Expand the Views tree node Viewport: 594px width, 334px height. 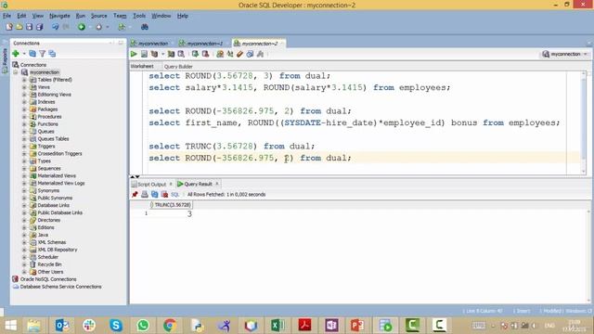click(24, 87)
